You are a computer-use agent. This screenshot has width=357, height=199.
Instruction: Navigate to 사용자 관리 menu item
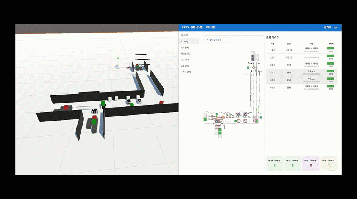point(186,72)
